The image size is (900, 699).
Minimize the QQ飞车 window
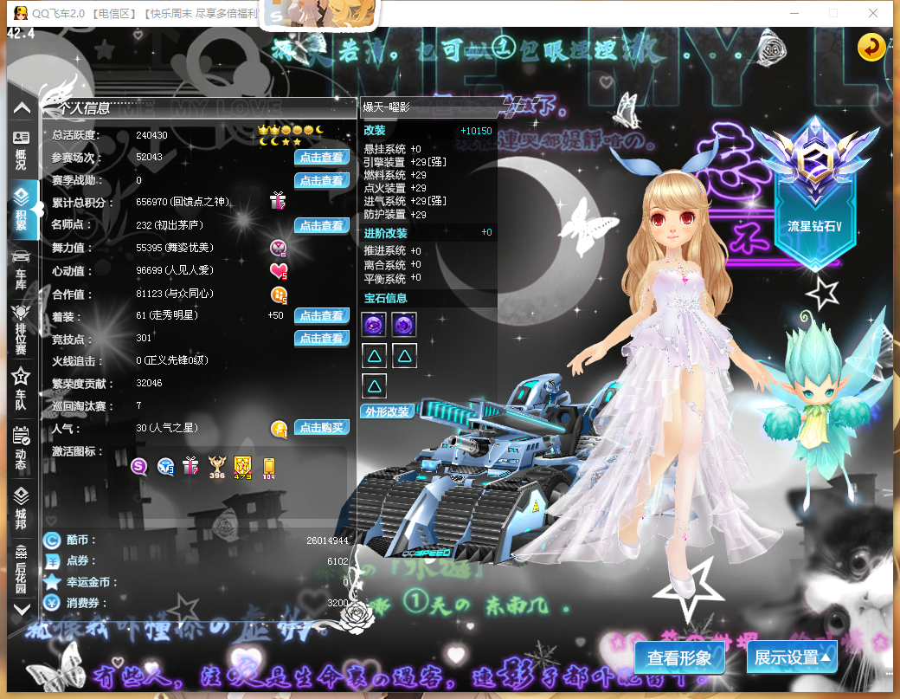(794, 13)
